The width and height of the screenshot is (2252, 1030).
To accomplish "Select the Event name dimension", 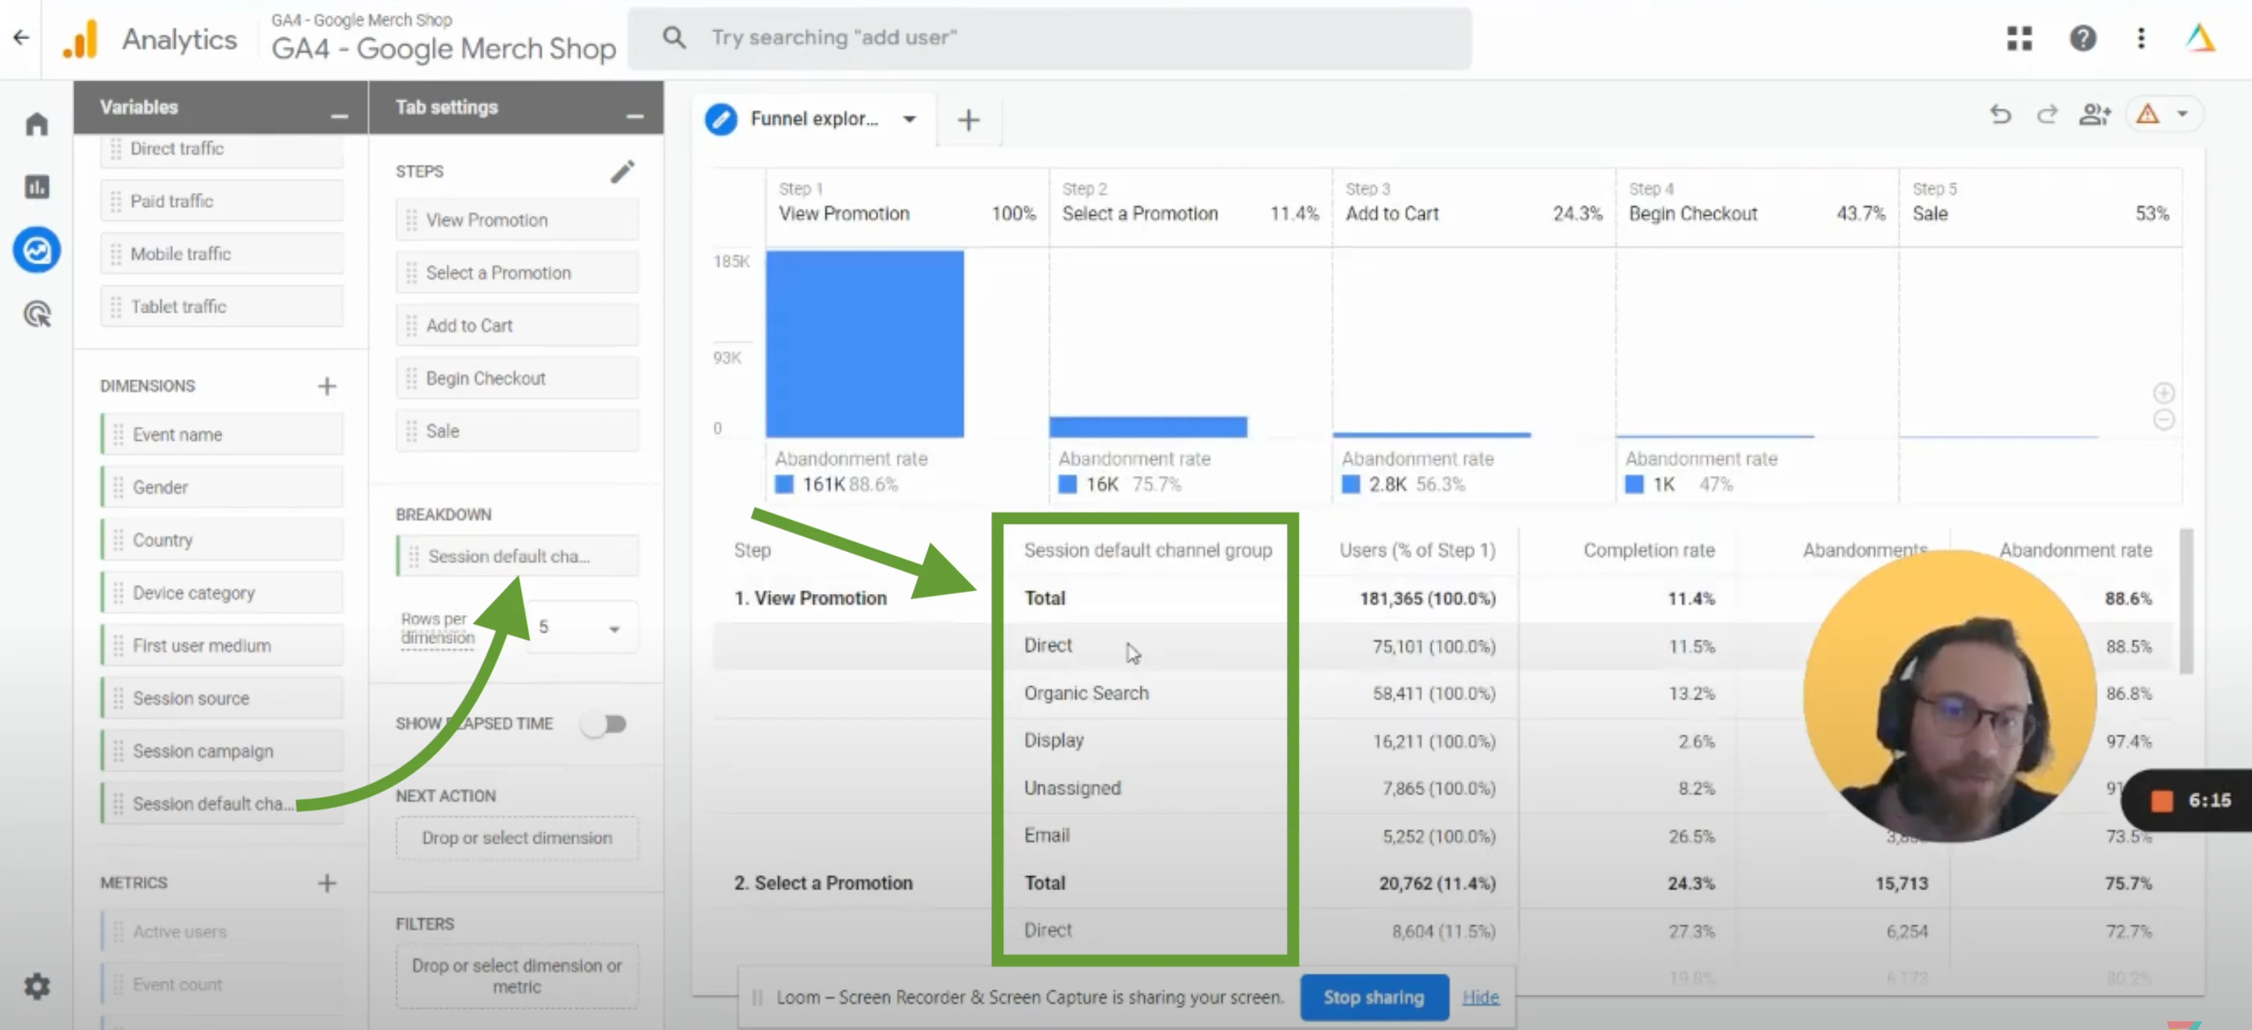I will tap(222, 435).
